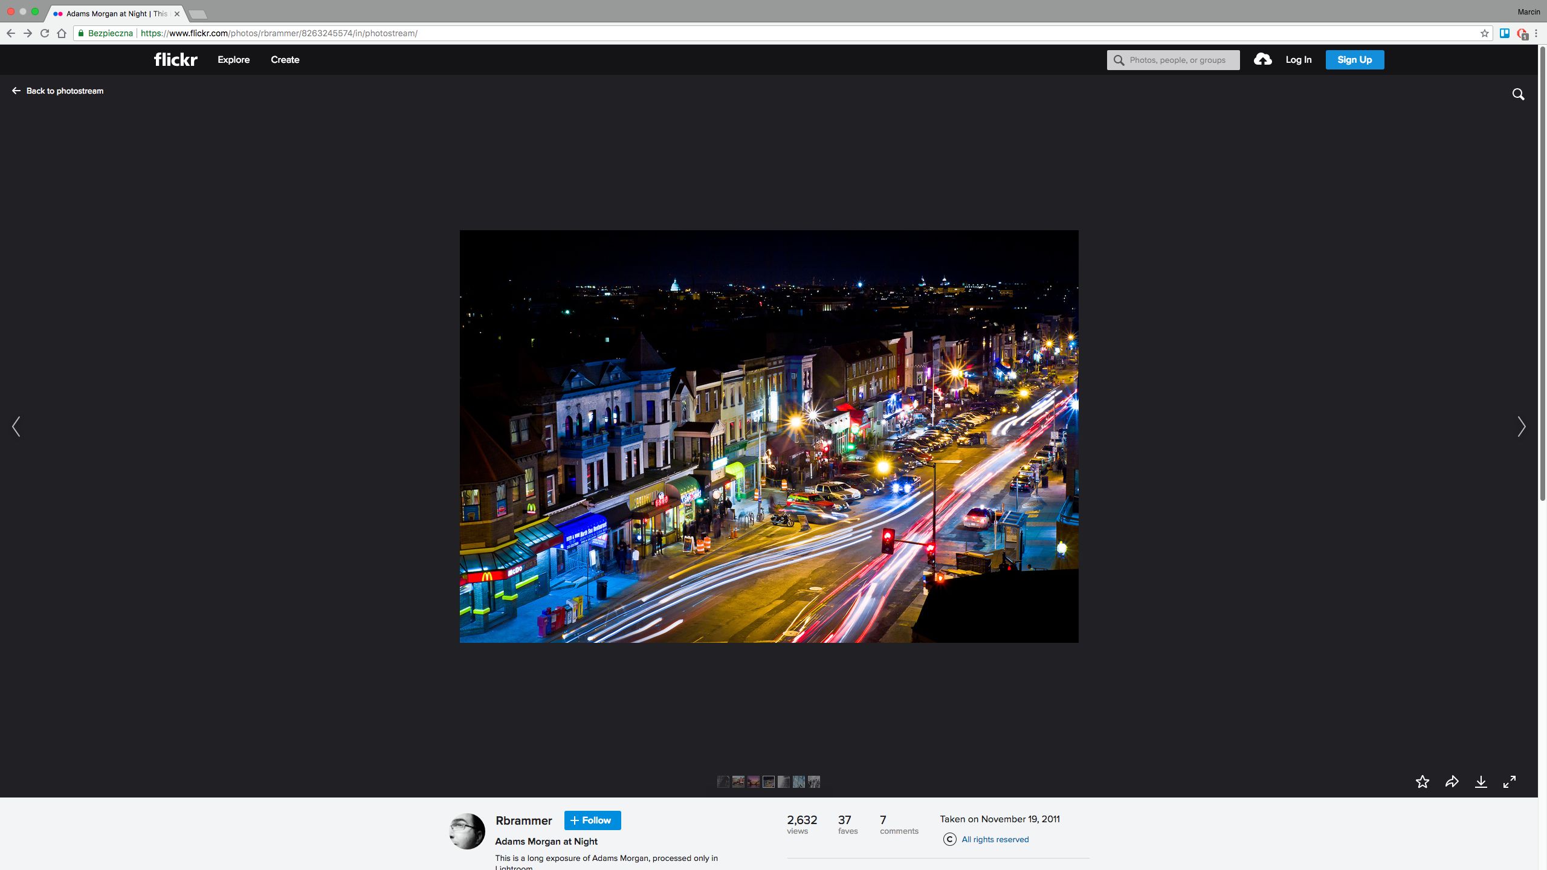1547x870 pixels.
Task: Click the Marcin profile name in Chrome
Action: point(1528,11)
